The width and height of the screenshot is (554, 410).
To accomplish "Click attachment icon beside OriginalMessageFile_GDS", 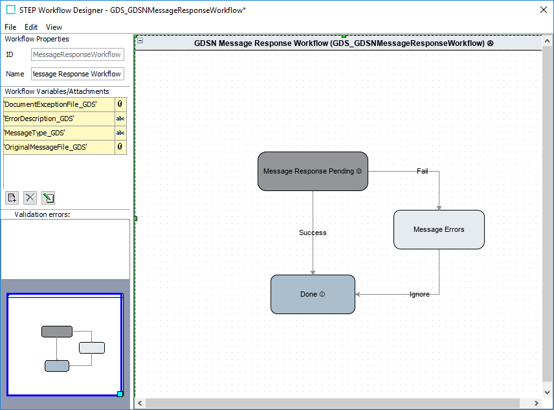I will coord(120,147).
